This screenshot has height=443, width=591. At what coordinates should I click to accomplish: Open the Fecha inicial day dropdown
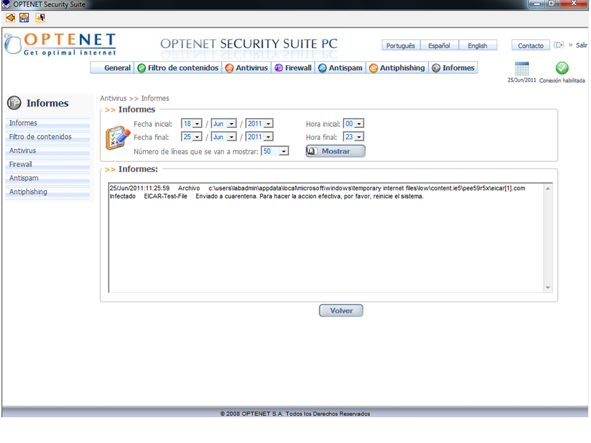pyautogui.click(x=197, y=124)
